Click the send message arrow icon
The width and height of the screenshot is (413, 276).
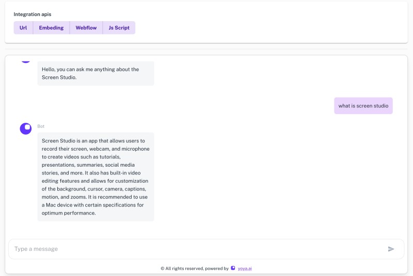coord(391,249)
